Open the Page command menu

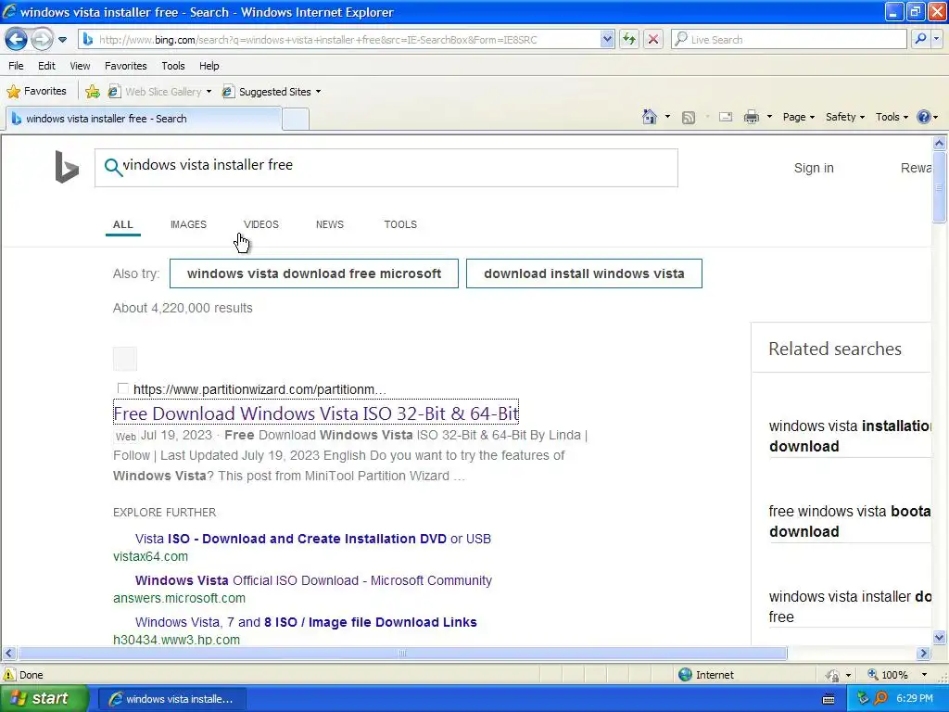(x=798, y=117)
